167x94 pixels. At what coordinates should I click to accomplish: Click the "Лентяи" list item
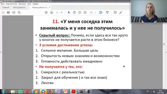coord(47,83)
